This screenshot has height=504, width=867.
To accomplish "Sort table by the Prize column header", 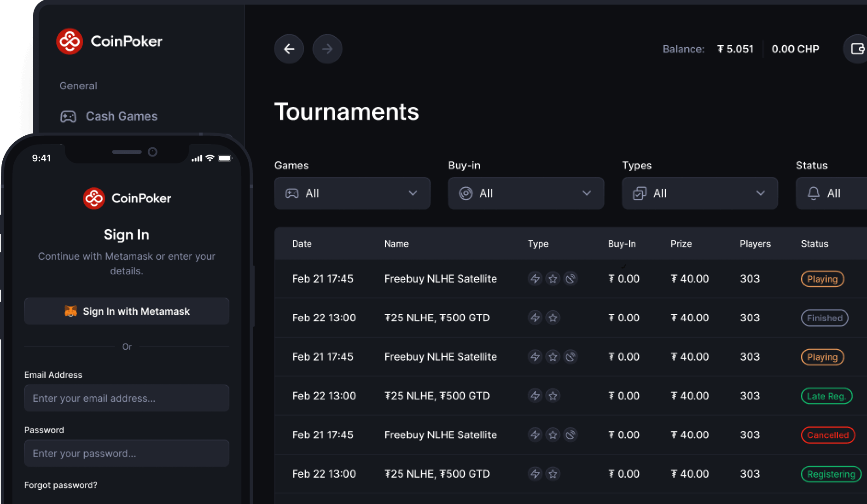I will click(x=681, y=244).
